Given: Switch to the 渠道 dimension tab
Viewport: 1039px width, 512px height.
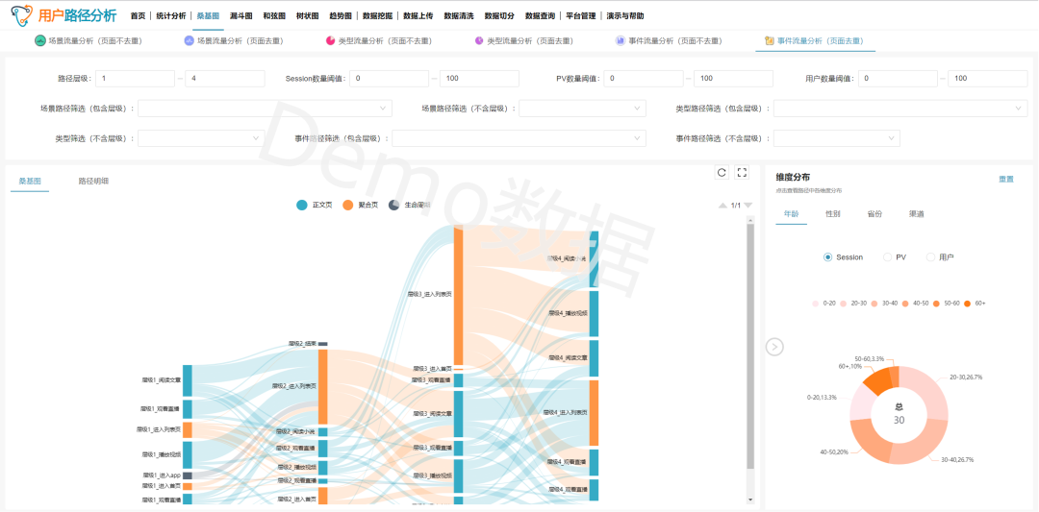Looking at the screenshot, I should coord(917,213).
